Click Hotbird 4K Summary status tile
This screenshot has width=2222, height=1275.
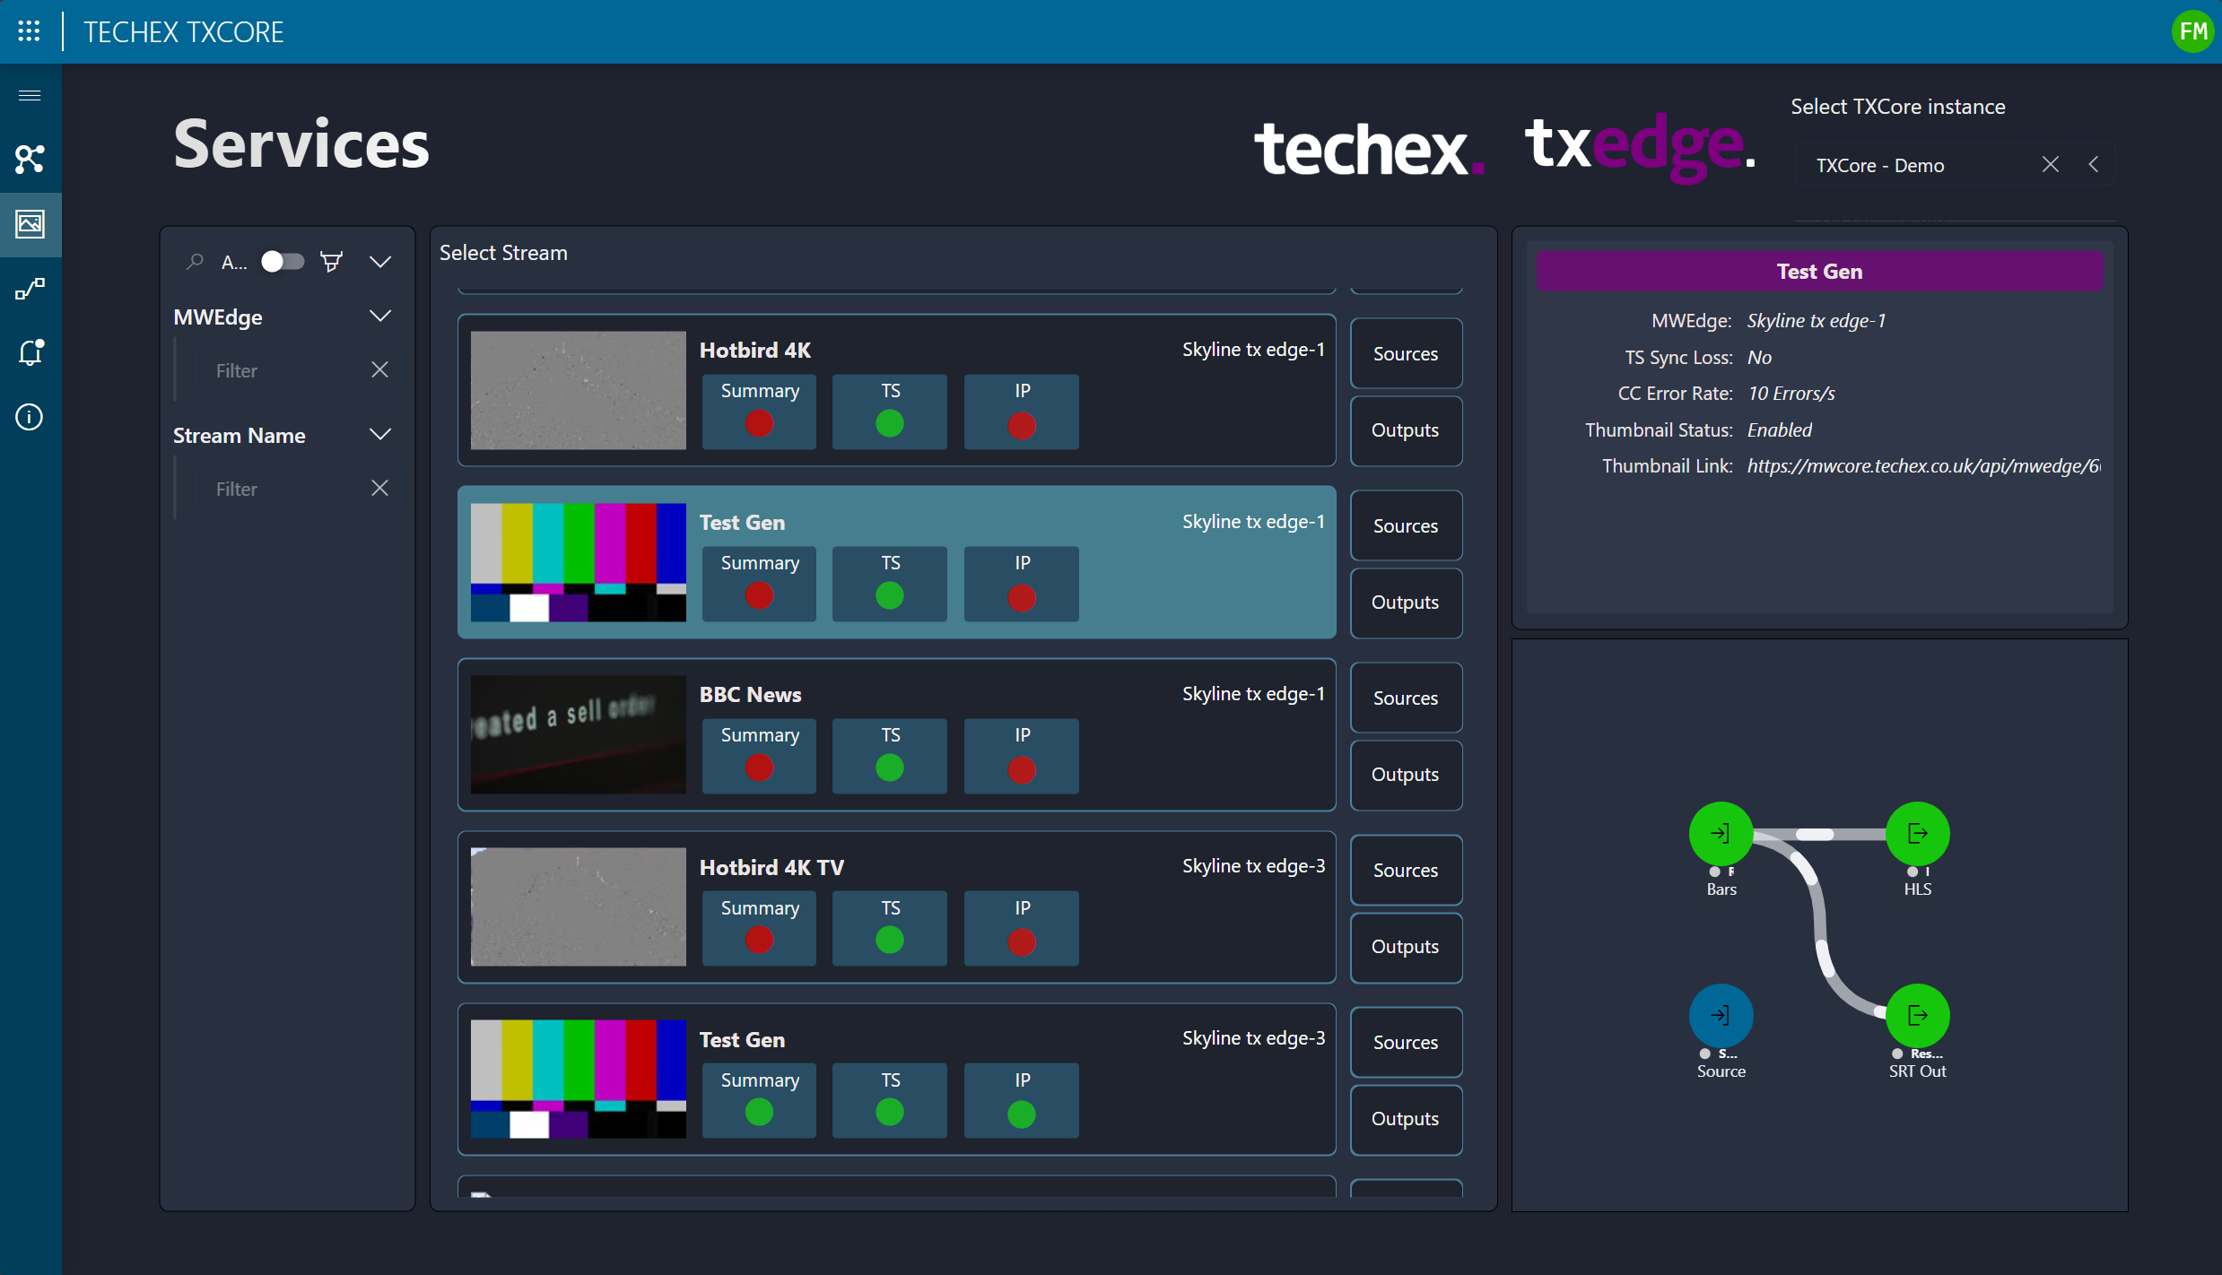(x=759, y=412)
